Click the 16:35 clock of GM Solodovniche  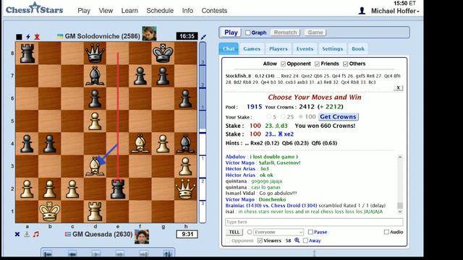[x=187, y=36]
